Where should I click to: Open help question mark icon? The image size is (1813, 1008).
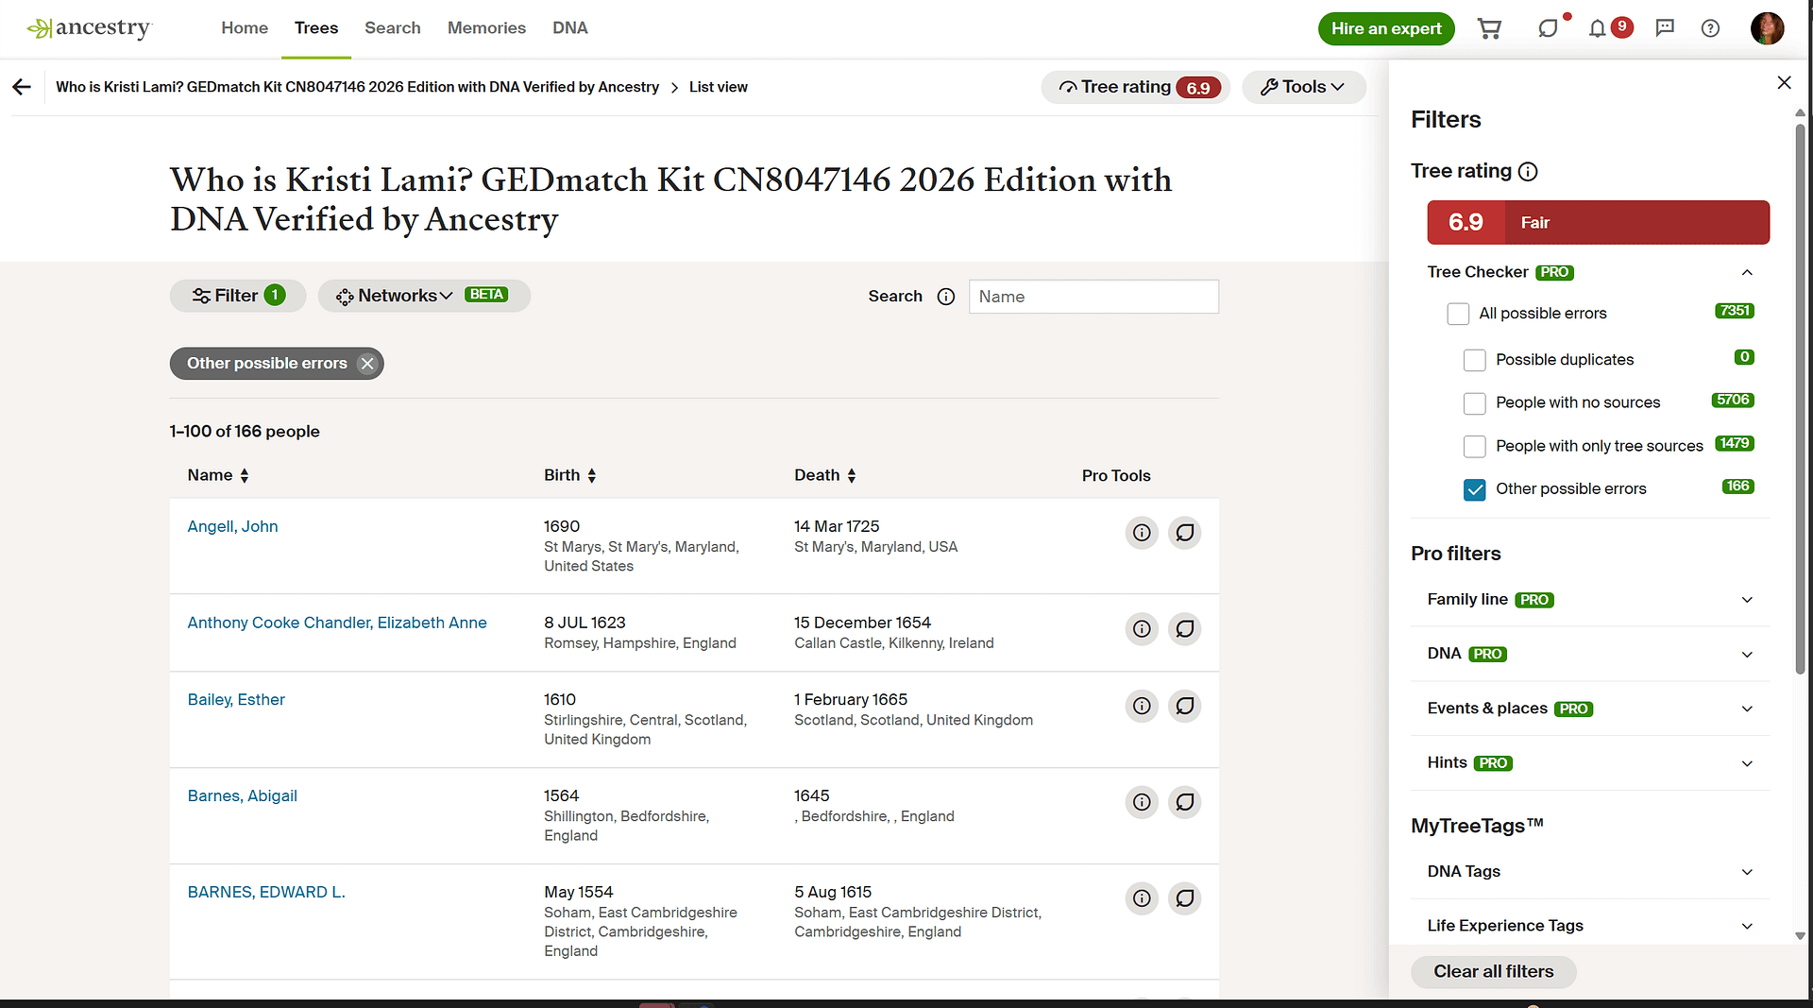(1710, 28)
